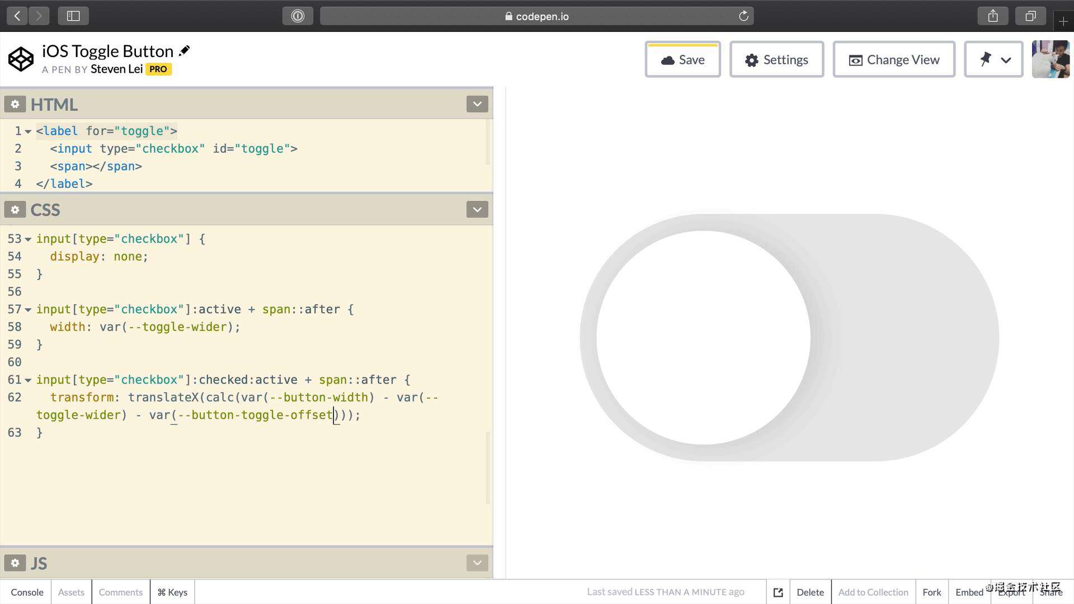Reload the codepen.io page
Screen dimensions: 1074x604
[743, 16]
